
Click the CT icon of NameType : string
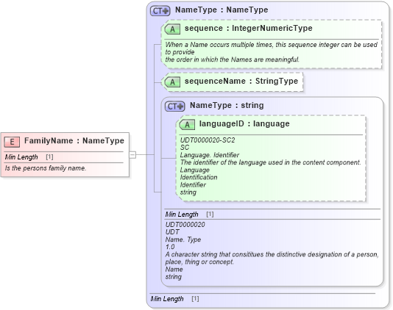click(x=174, y=106)
